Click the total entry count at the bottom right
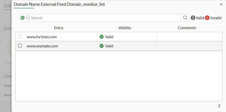The height and width of the screenshot is (112, 226). (219, 106)
